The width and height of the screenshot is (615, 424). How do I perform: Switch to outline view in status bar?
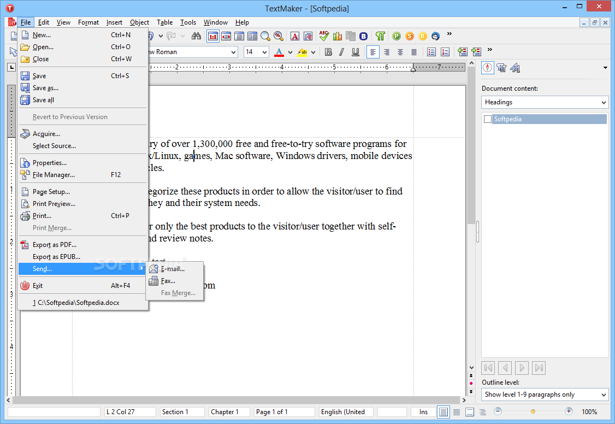click(x=482, y=412)
